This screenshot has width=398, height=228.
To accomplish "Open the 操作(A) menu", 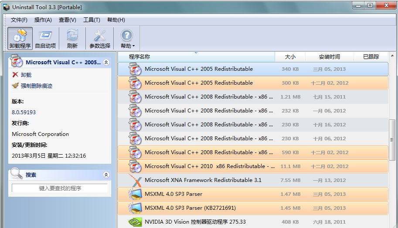I will [x=43, y=20].
